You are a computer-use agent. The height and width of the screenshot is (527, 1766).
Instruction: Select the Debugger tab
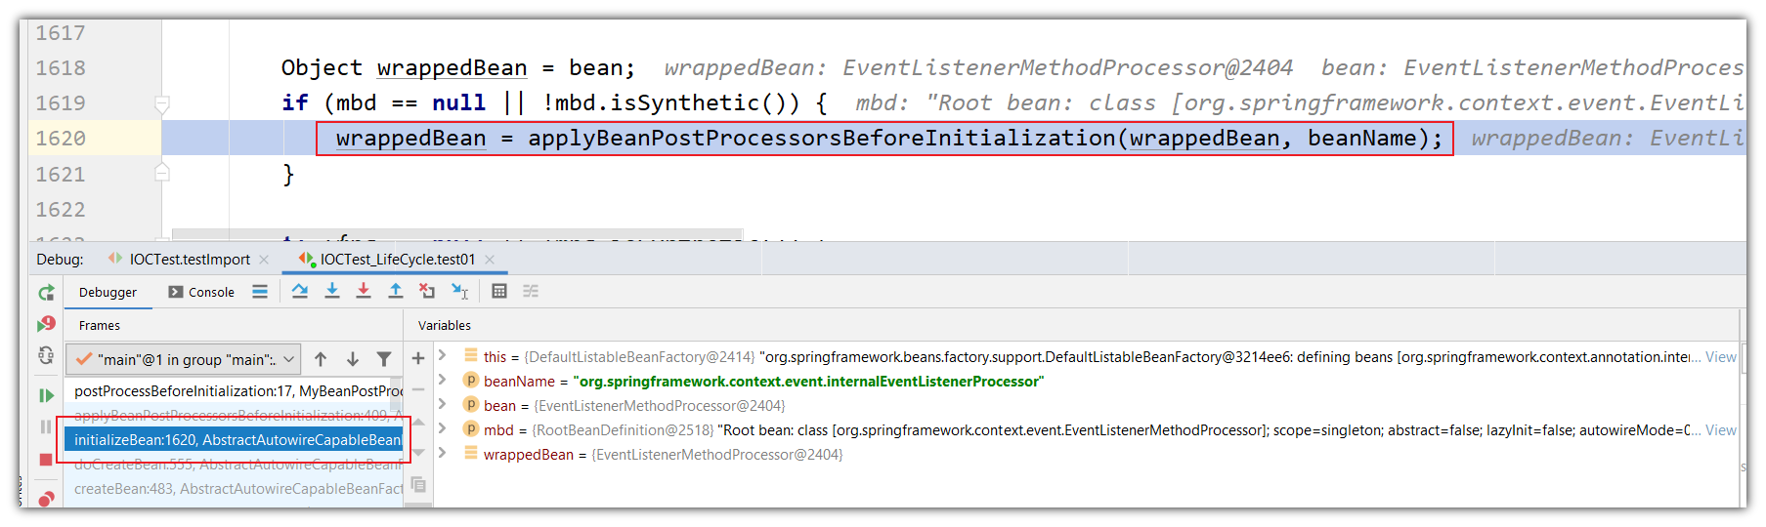click(108, 292)
